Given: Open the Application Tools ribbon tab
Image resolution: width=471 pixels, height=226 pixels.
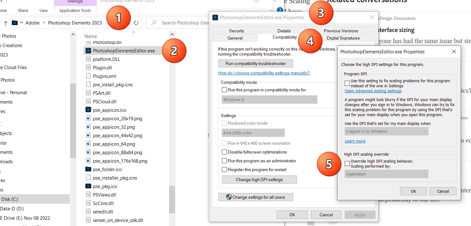Looking at the screenshot, I should coord(75,10).
